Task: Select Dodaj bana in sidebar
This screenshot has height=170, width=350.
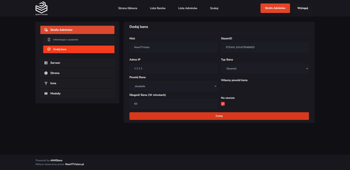Action: (79, 49)
